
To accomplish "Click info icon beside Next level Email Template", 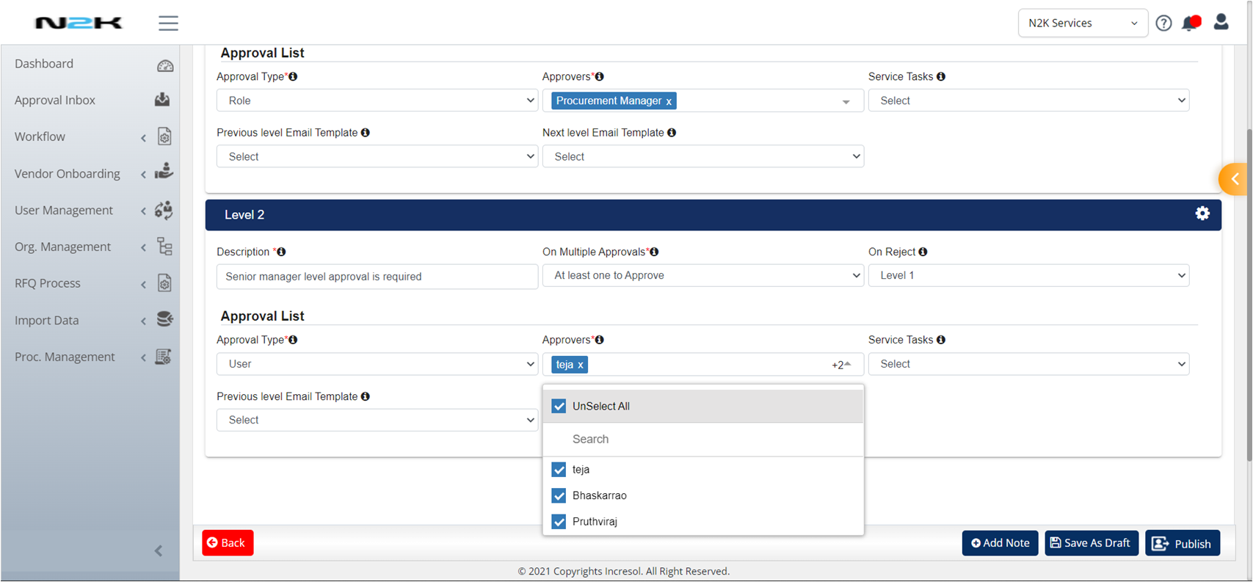I will [672, 133].
